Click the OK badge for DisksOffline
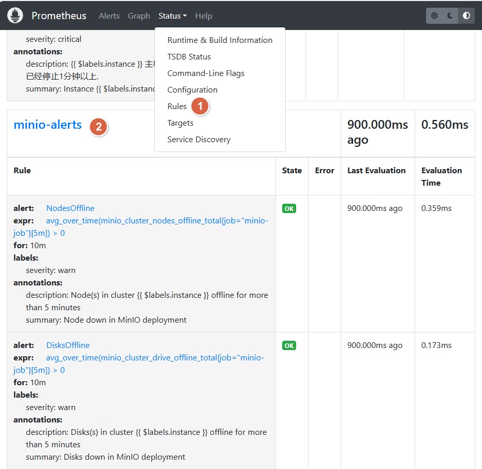Image resolution: width=482 pixels, height=469 pixels. [x=289, y=346]
